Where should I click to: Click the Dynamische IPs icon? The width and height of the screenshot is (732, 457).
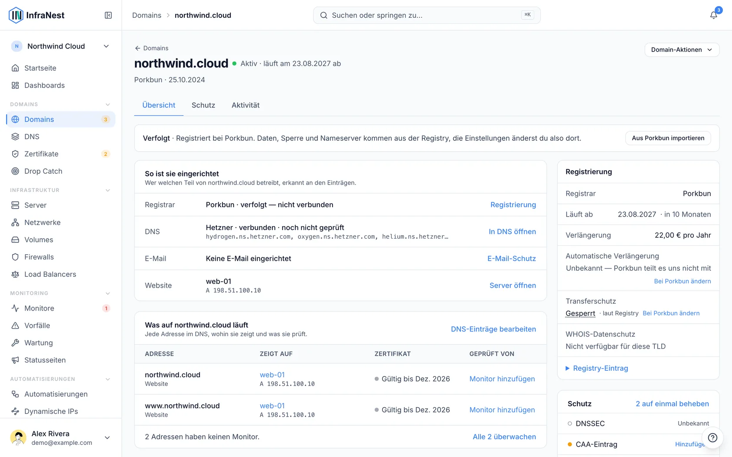click(x=15, y=411)
